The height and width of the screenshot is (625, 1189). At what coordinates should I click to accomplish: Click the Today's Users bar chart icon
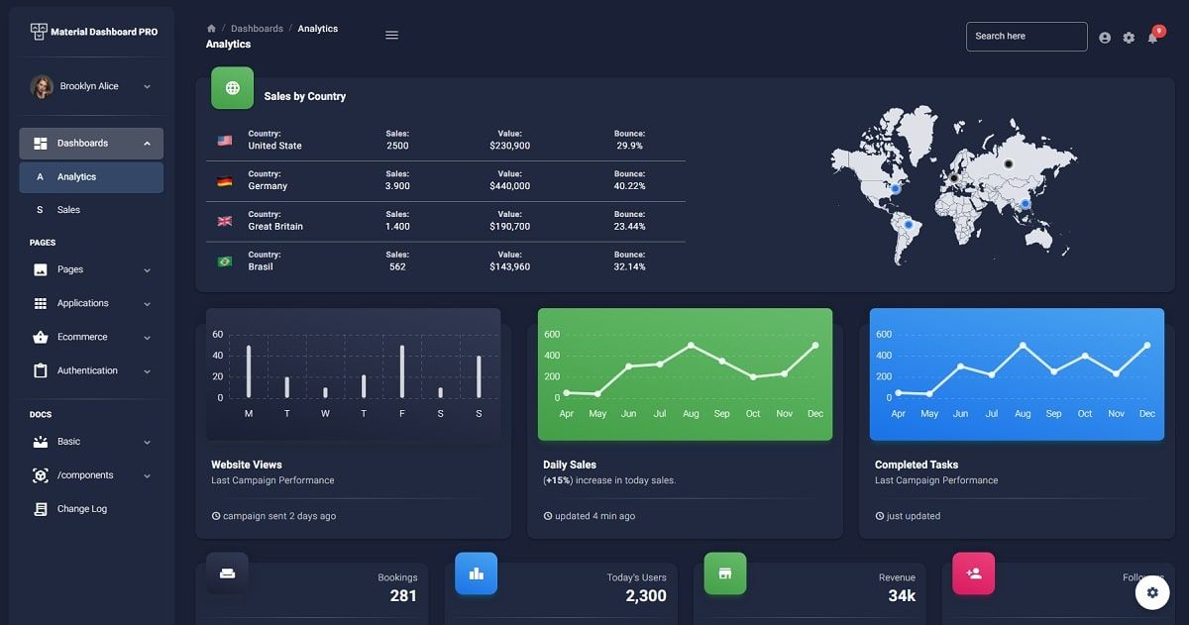[x=476, y=573]
